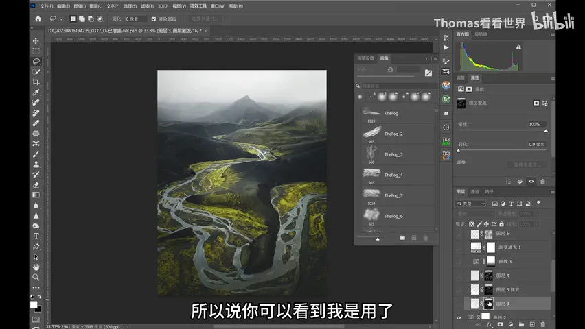Select the Move tool
Viewport: 585px width, 329px height.
[36, 40]
